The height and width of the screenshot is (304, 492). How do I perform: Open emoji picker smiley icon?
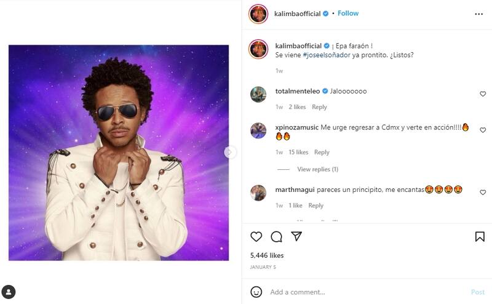(256, 292)
